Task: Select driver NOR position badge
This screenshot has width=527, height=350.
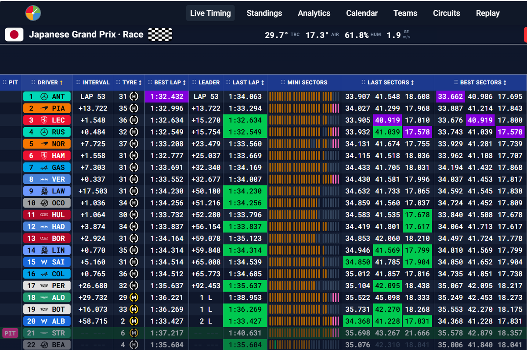Action: pyautogui.click(x=47, y=144)
